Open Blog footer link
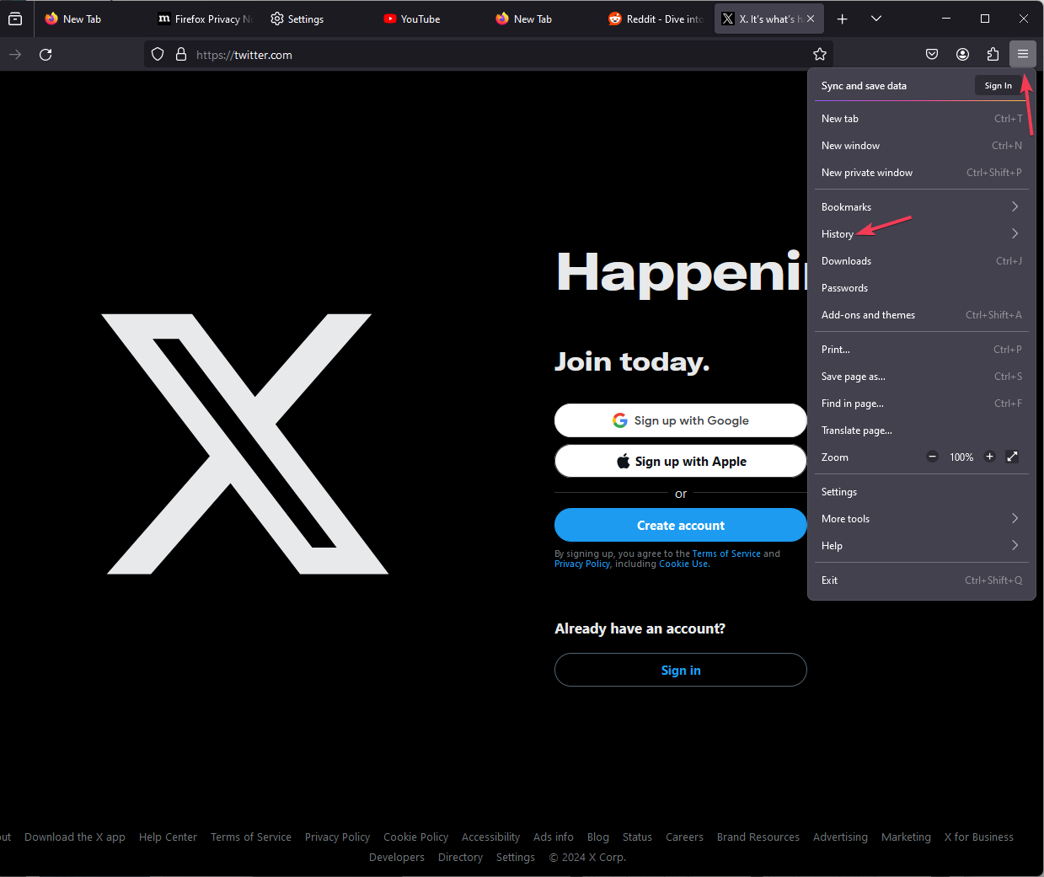The image size is (1044, 877). point(598,837)
